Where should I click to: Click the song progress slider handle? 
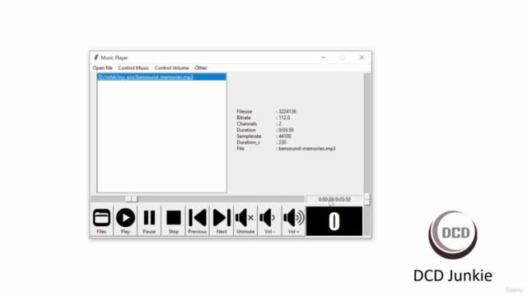(132, 199)
